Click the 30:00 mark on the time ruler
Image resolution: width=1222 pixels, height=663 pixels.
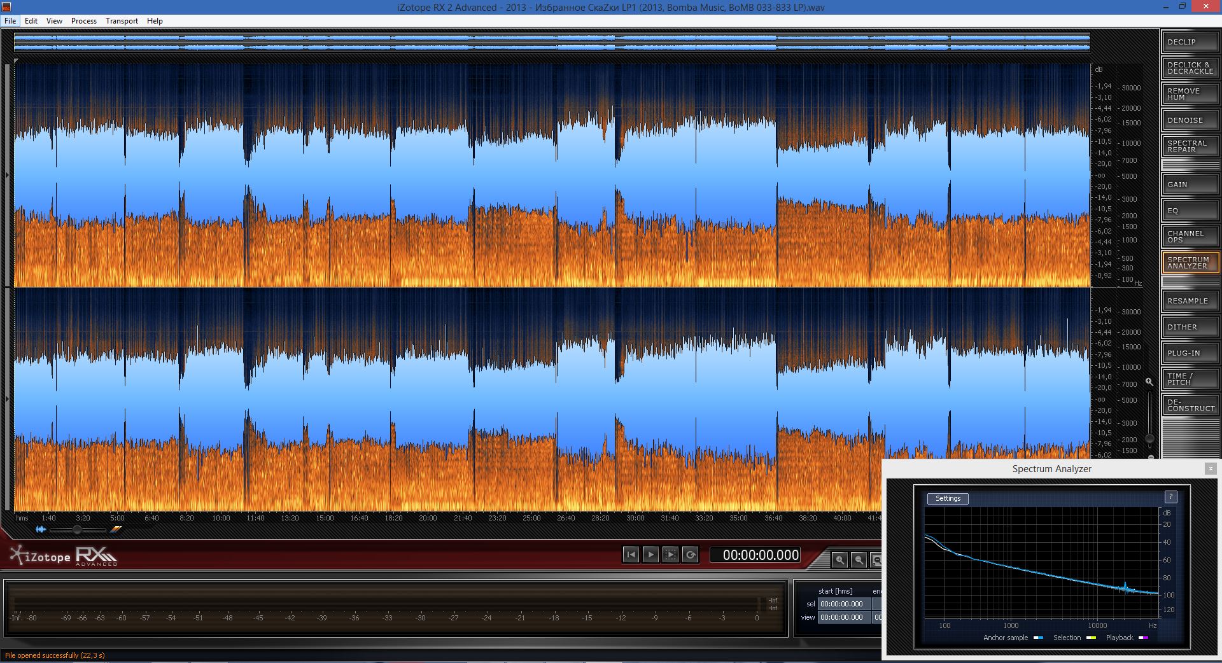click(635, 518)
